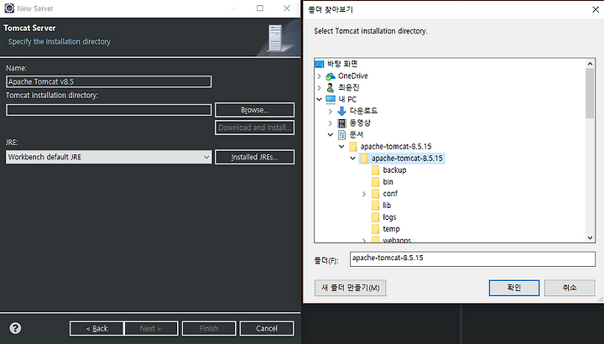Click the folder icon beside lib
The image size is (604, 344).
point(376,206)
